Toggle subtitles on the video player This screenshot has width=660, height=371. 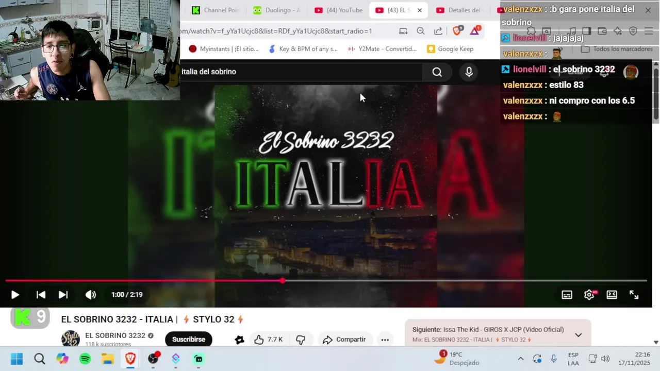(x=567, y=295)
